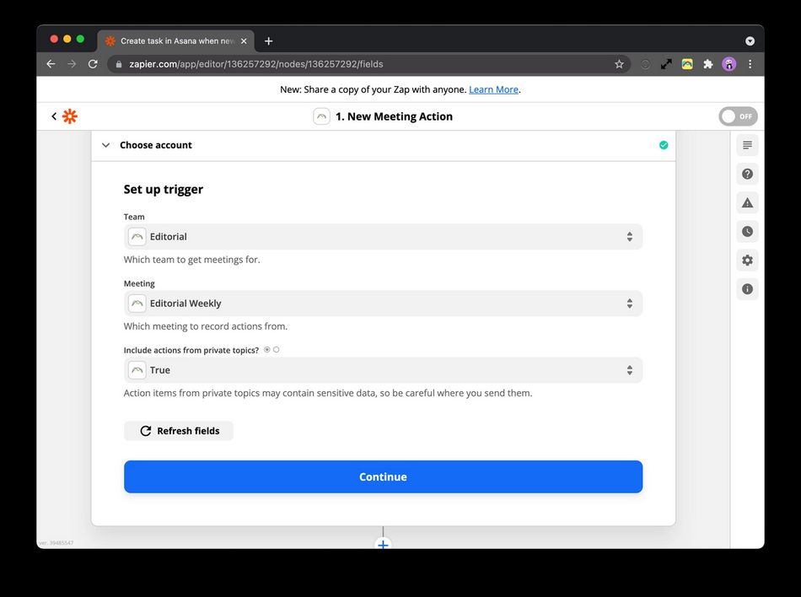Open the Meeting dropdown showing Editorial Weekly
The image size is (801, 597).
point(383,304)
